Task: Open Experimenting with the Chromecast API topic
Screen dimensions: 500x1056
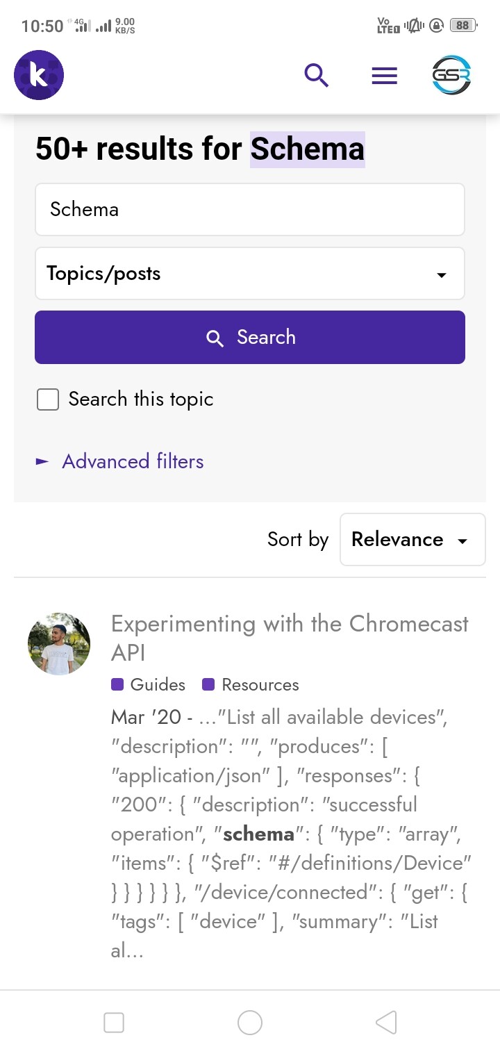Action: click(290, 638)
